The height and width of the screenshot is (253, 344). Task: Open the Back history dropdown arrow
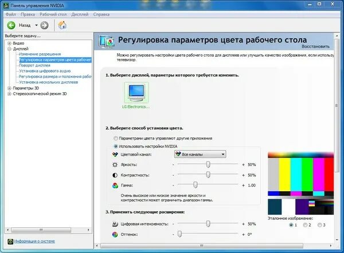point(36,25)
